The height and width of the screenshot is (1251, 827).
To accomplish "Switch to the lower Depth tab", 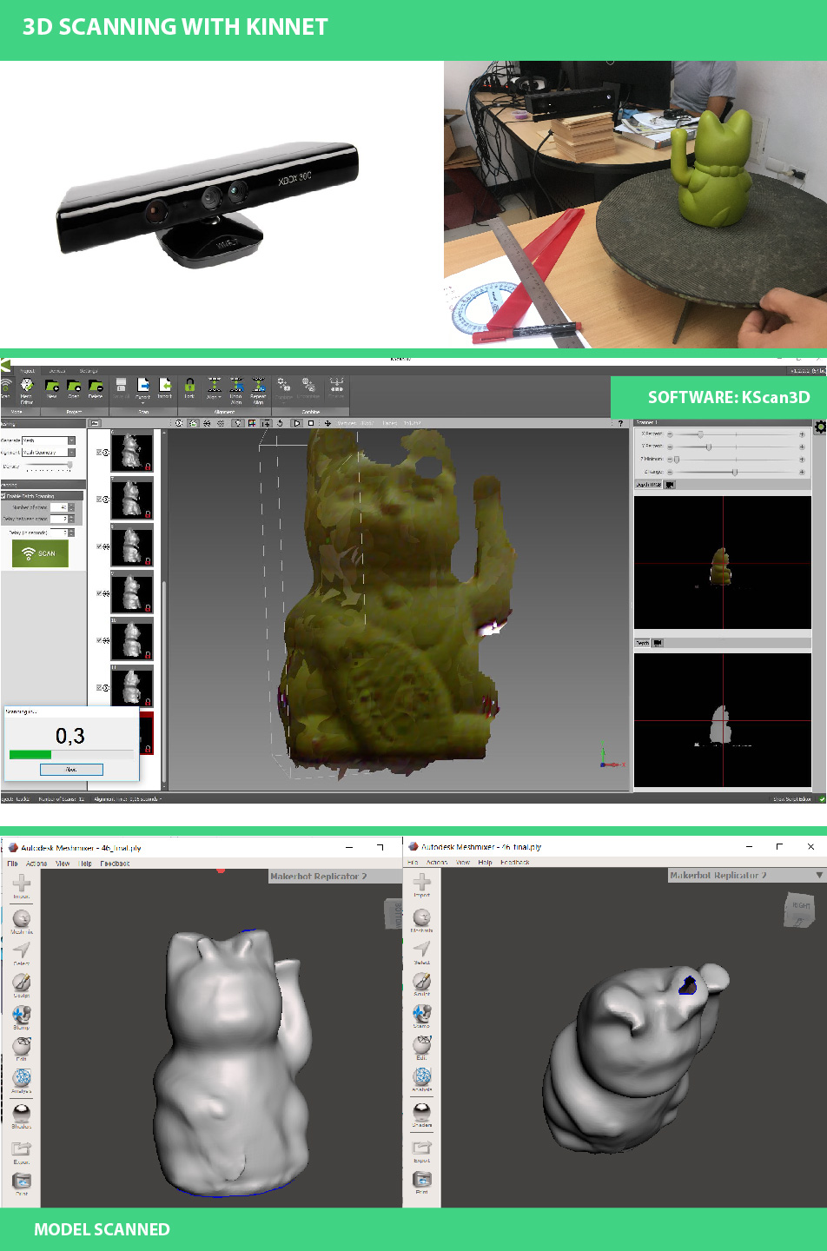I will click(x=642, y=643).
